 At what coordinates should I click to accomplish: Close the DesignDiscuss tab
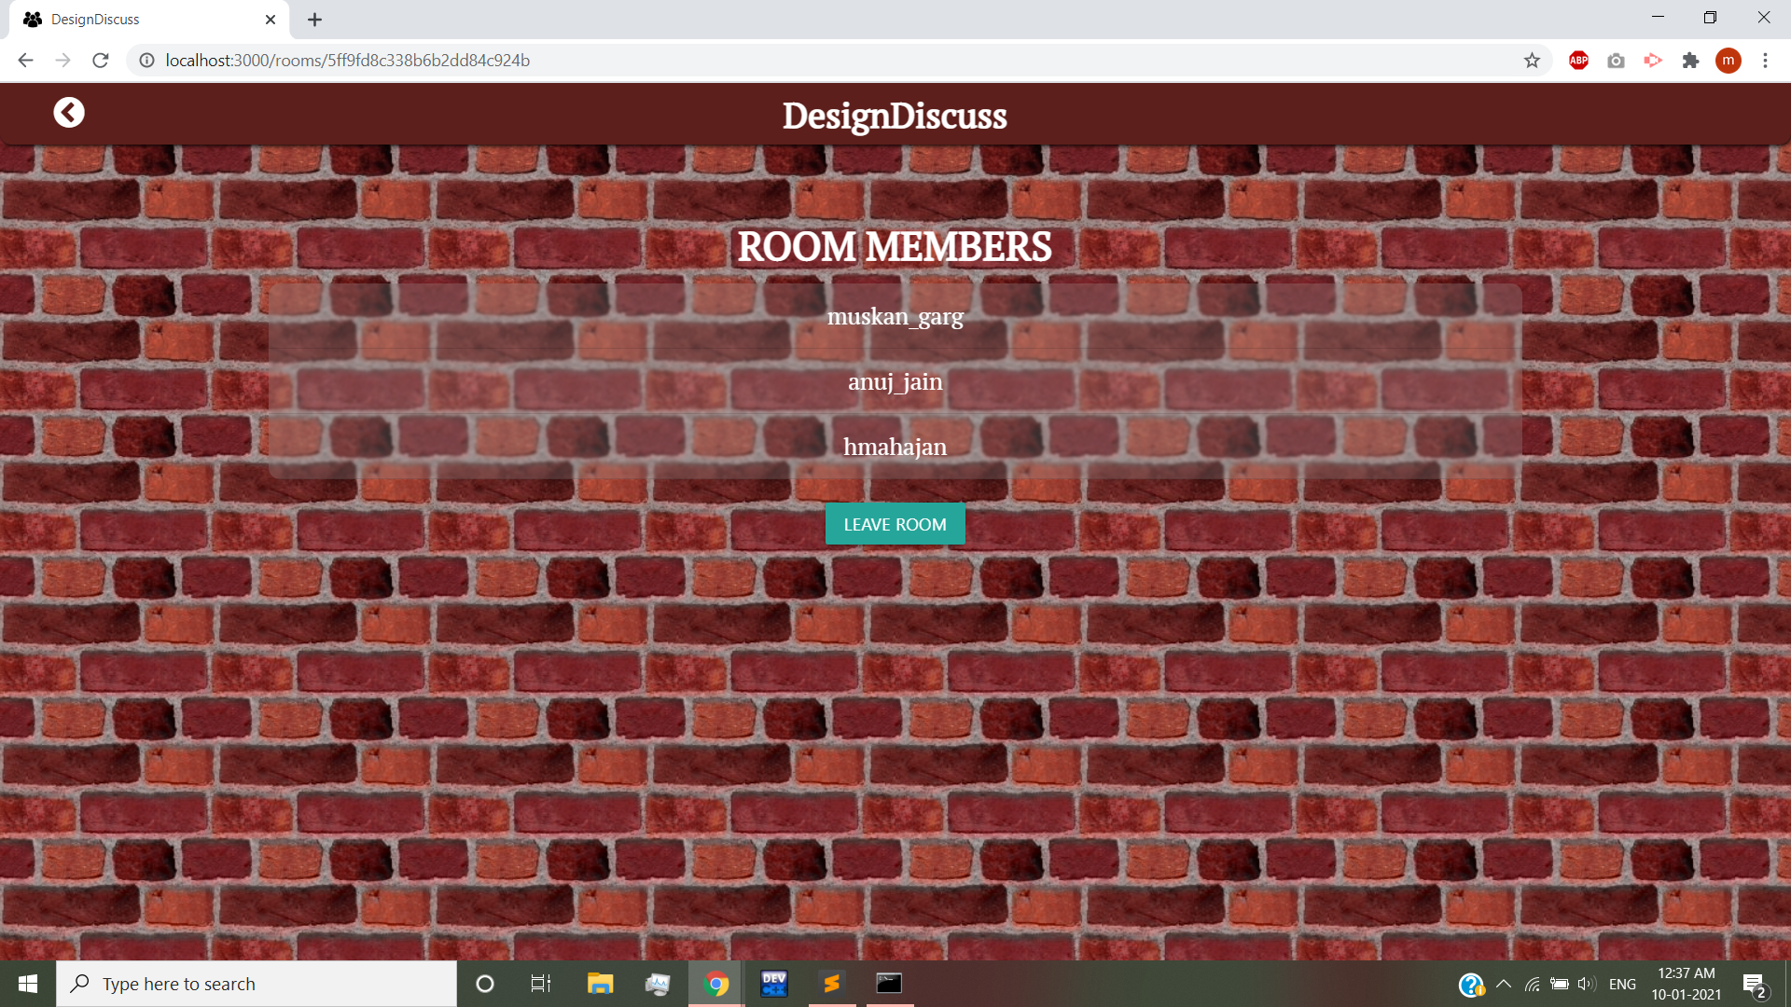[271, 20]
